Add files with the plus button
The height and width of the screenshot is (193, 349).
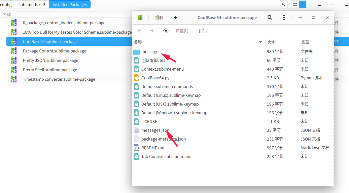coord(176,17)
